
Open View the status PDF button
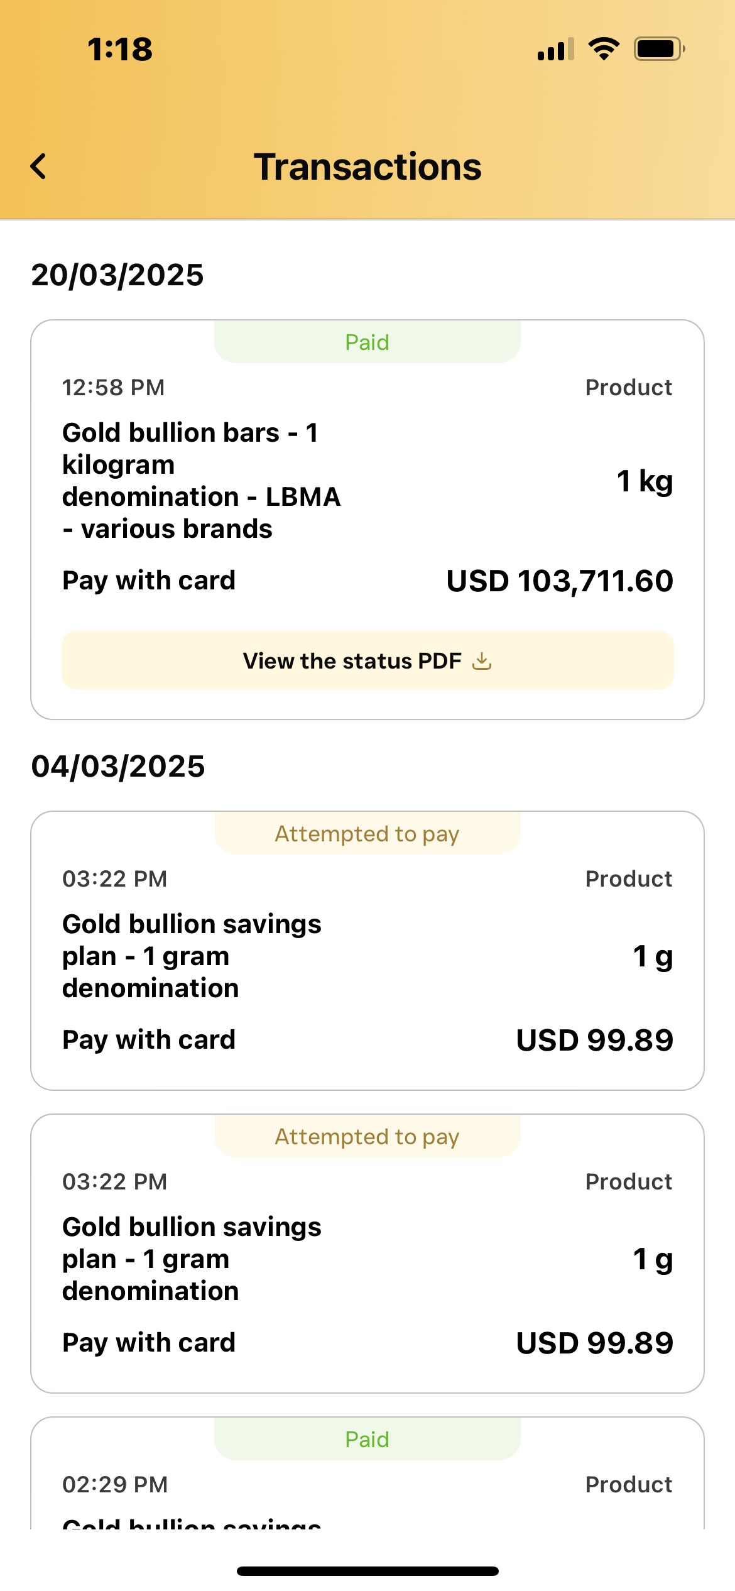367,660
